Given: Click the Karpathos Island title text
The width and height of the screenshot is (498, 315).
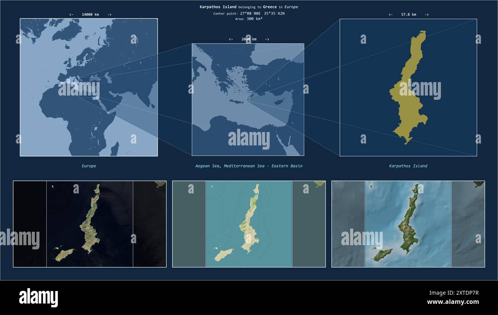Looking at the screenshot, I should click(218, 7).
